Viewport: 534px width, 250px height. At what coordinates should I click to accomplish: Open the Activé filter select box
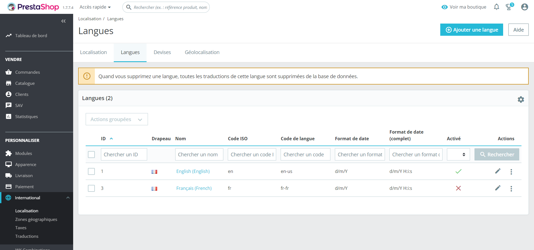[458, 154]
